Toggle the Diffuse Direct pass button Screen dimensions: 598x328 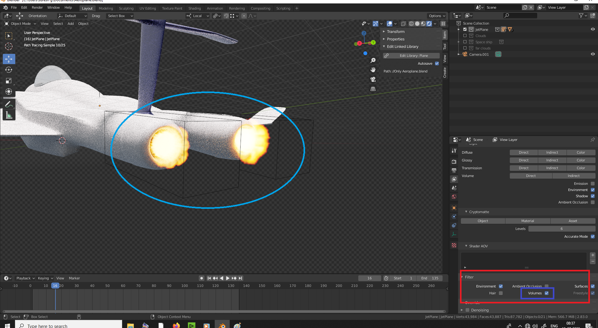coord(524,152)
